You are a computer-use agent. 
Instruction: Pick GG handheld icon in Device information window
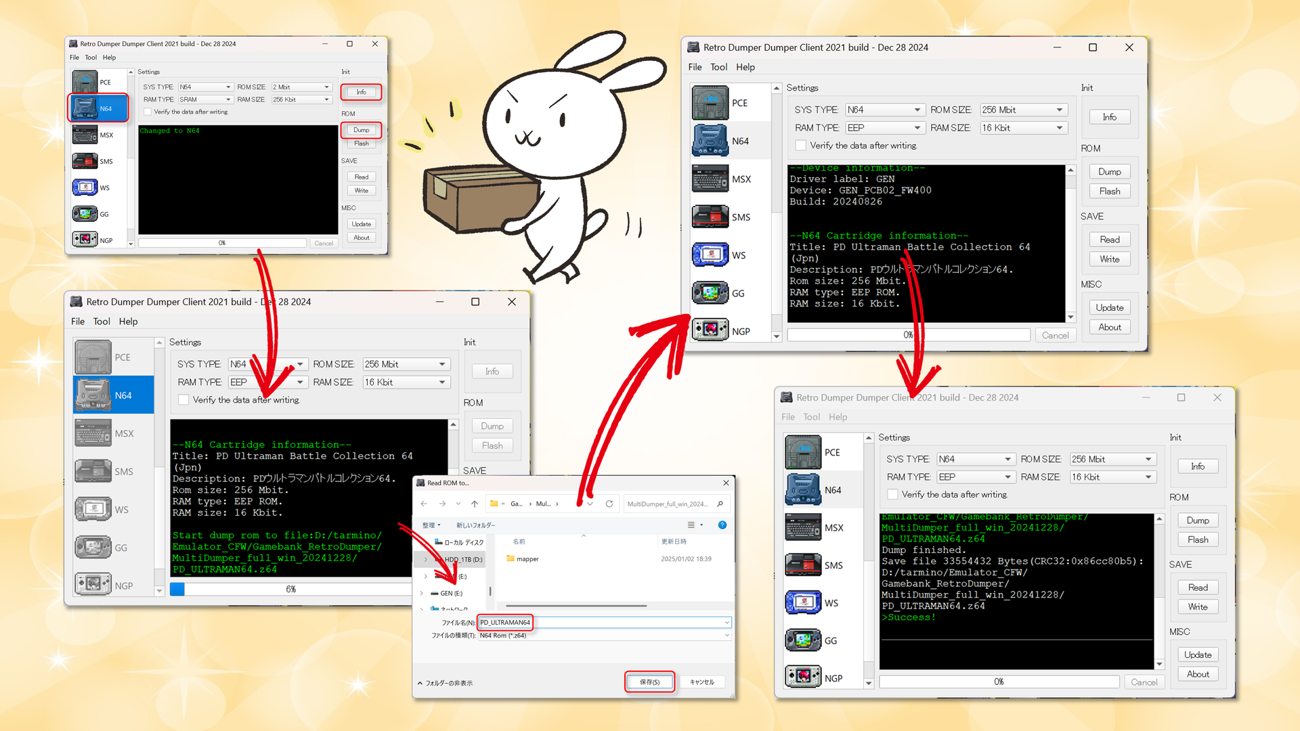coord(710,293)
